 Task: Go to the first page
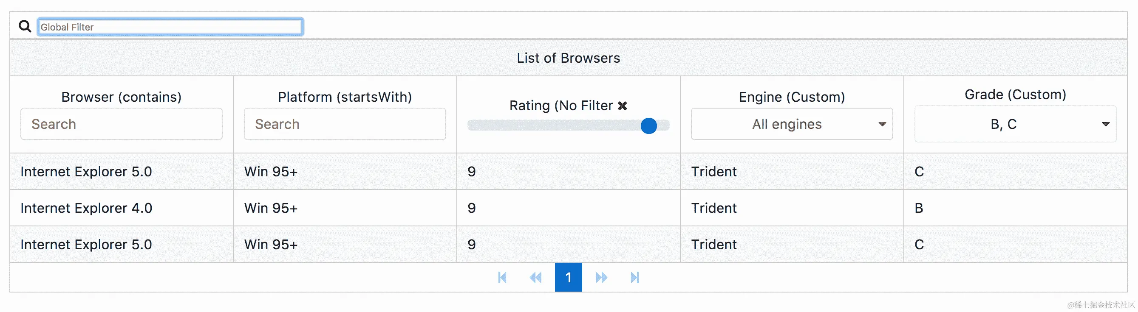[502, 277]
